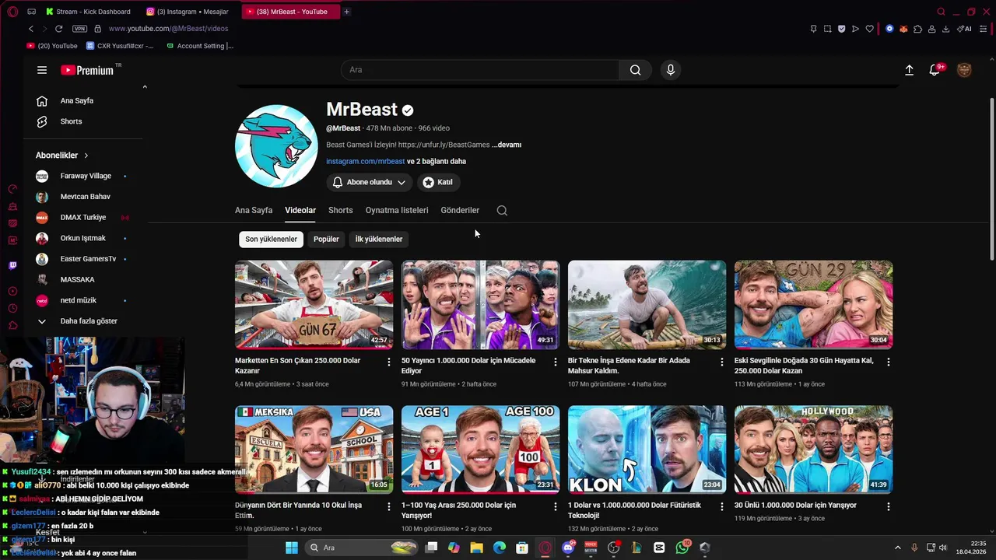Go back with the browser back arrow
This screenshot has width=996, height=560.
31,29
